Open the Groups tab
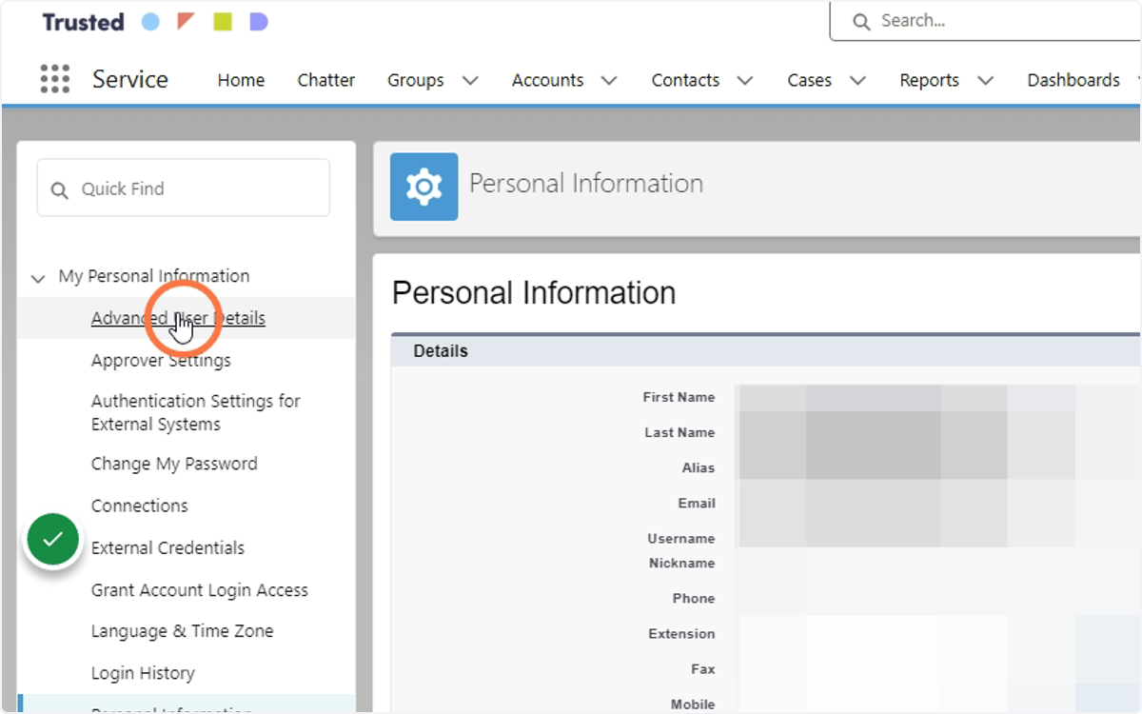 point(415,80)
